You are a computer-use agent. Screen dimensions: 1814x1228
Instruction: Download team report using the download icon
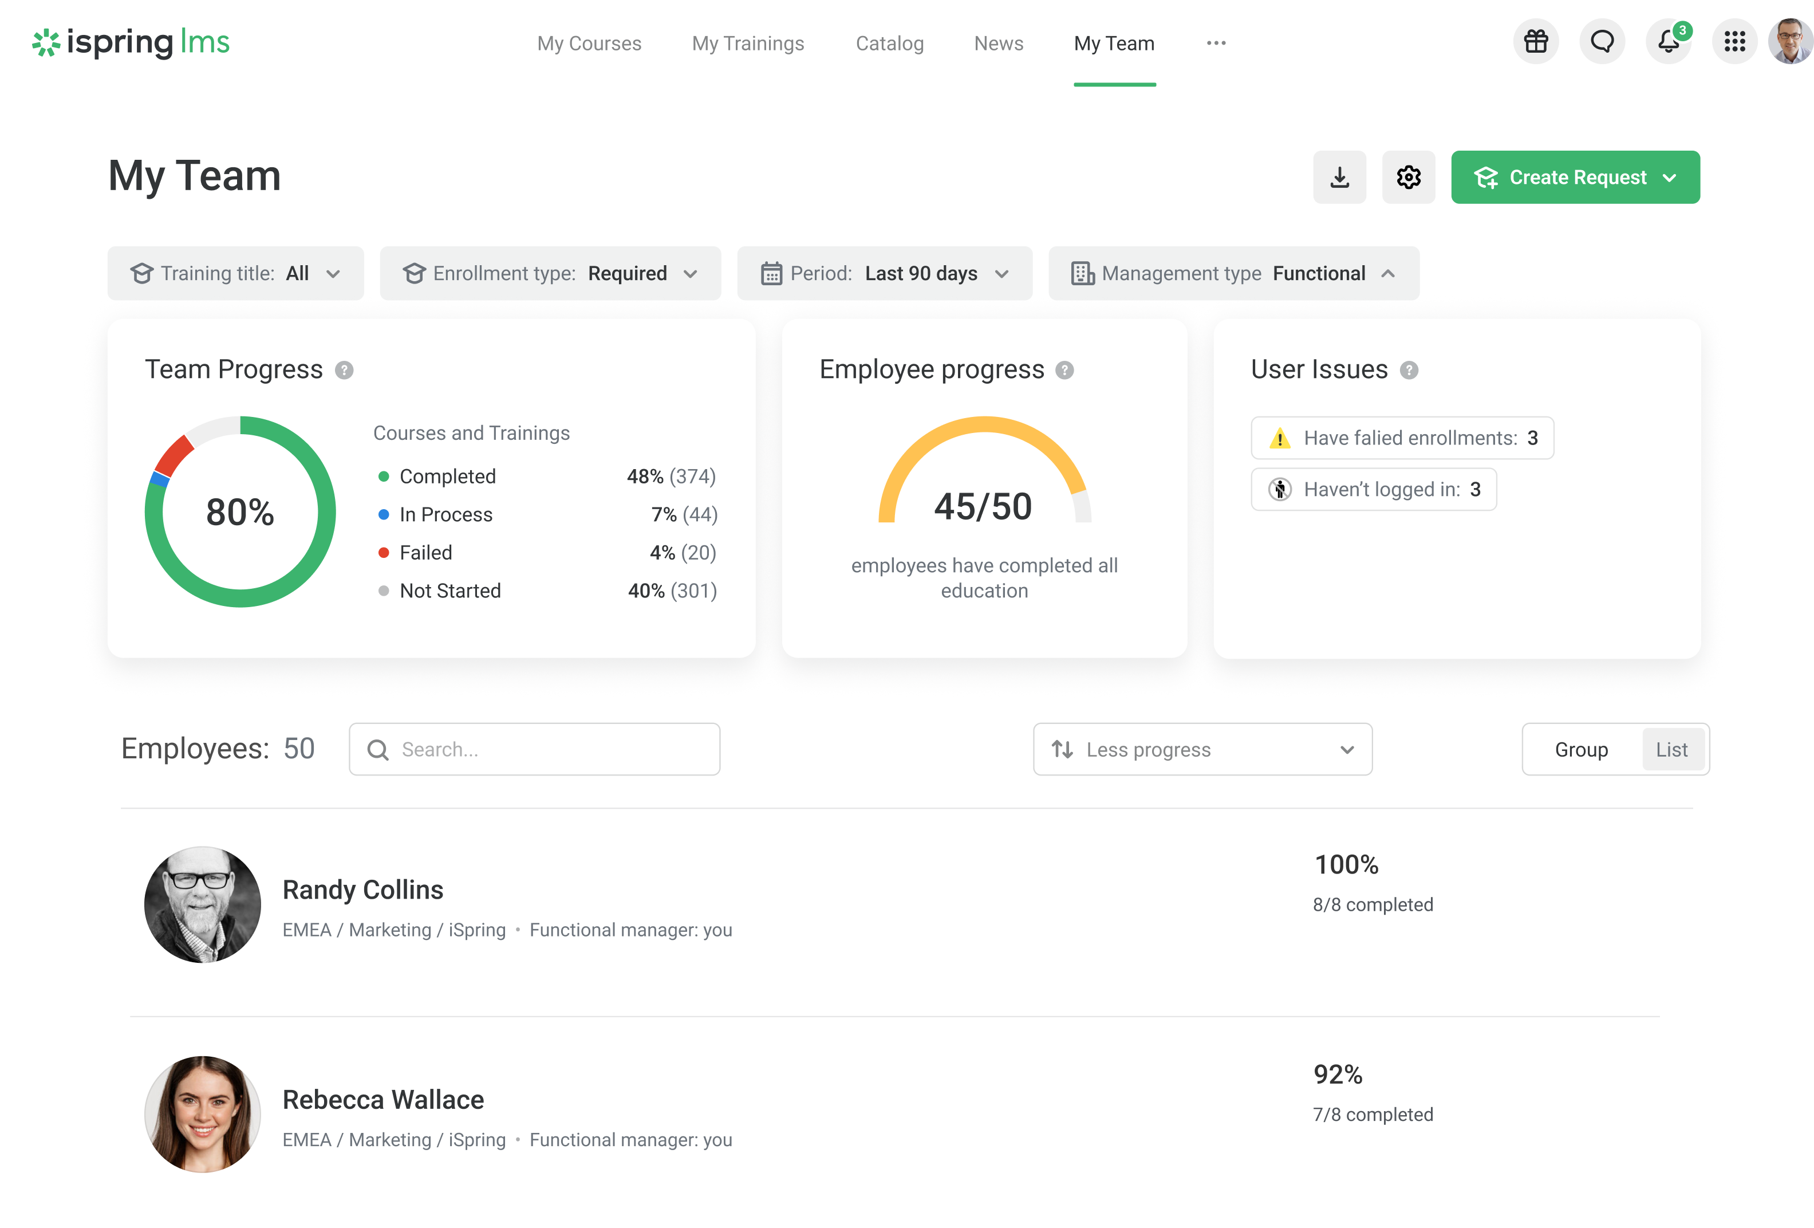coord(1339,177)
